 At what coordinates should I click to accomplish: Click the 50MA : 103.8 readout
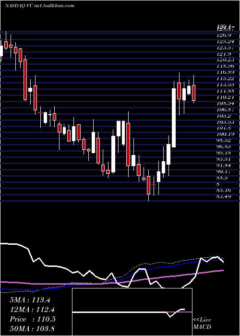[x=32, y=329]
